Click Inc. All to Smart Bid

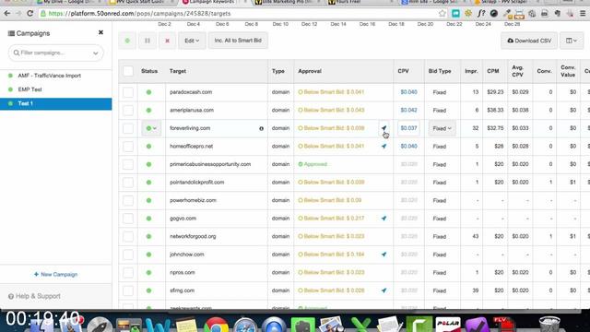coord(238,41)
